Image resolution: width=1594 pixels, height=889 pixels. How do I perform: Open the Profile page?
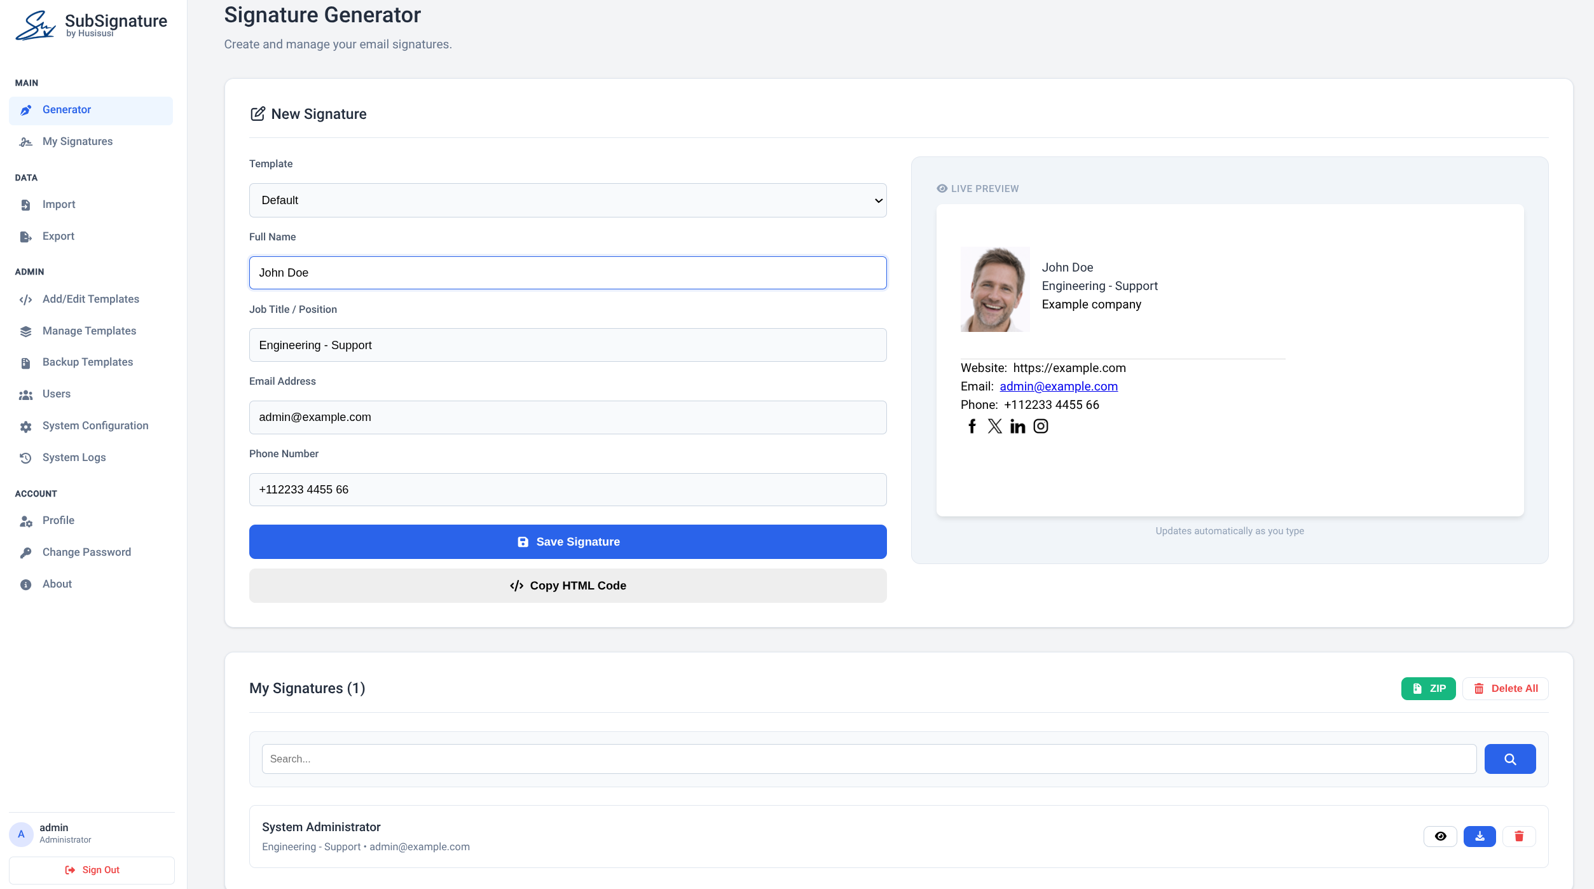pos(58,520)
